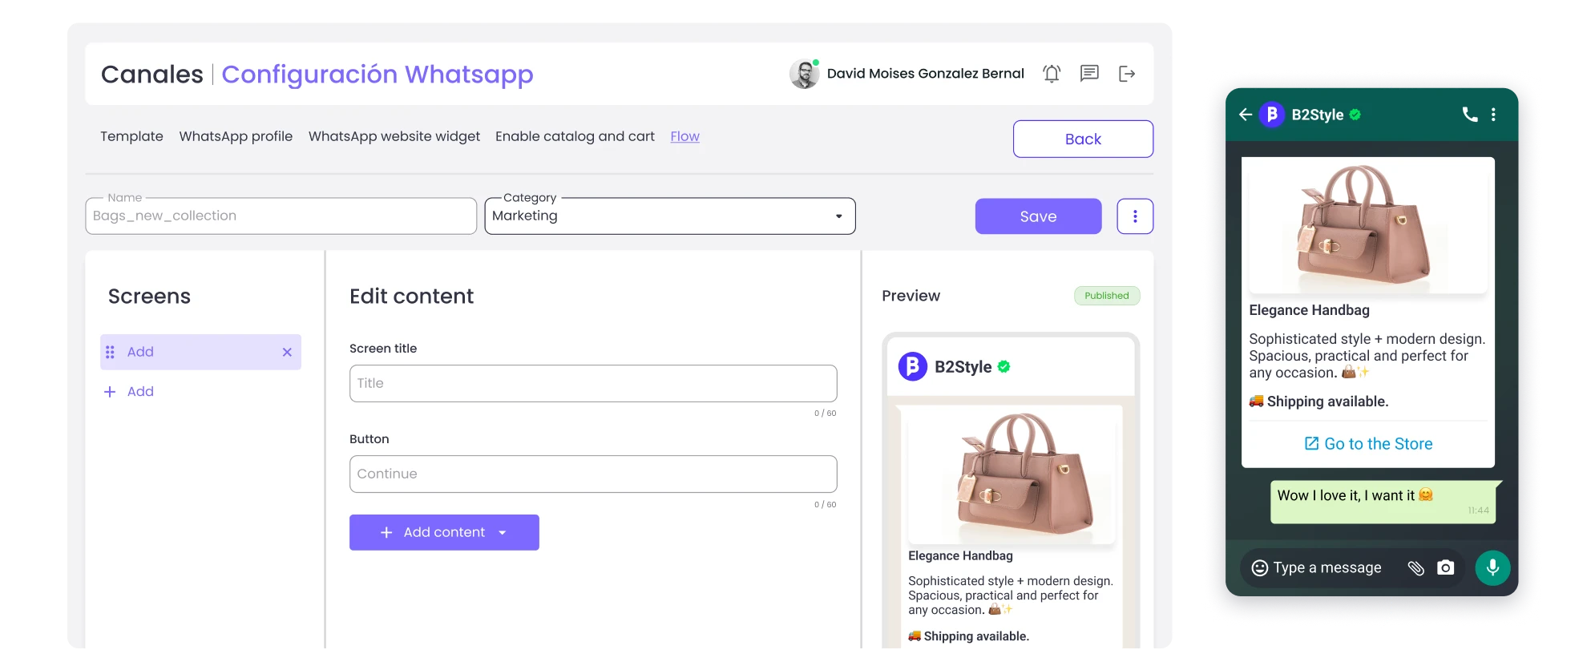The image size is (1587, 670).
Task: Click the logout icon in header
Action: 1127,74
